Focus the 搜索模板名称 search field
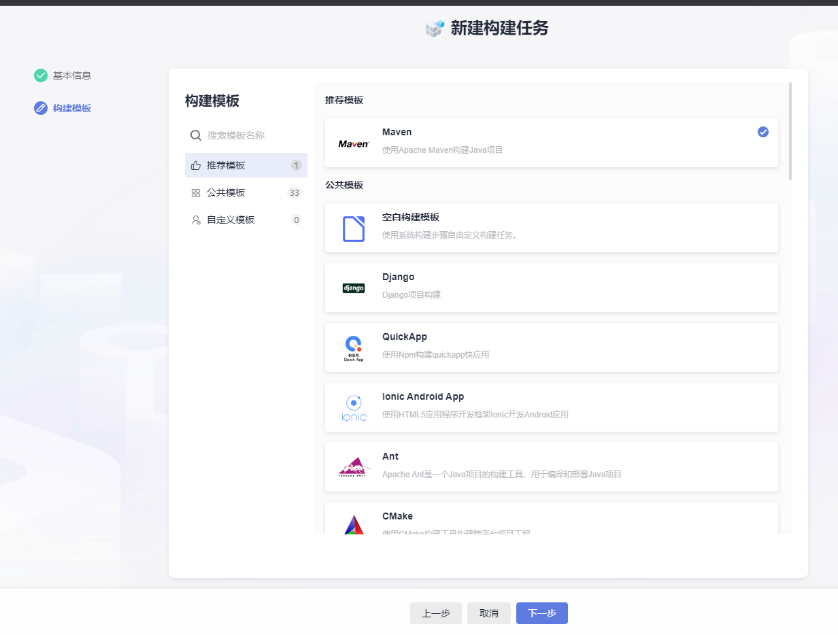 click(246, 135)
